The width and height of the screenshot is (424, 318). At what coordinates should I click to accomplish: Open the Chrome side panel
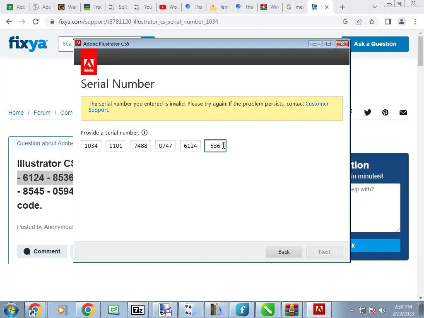388,22
